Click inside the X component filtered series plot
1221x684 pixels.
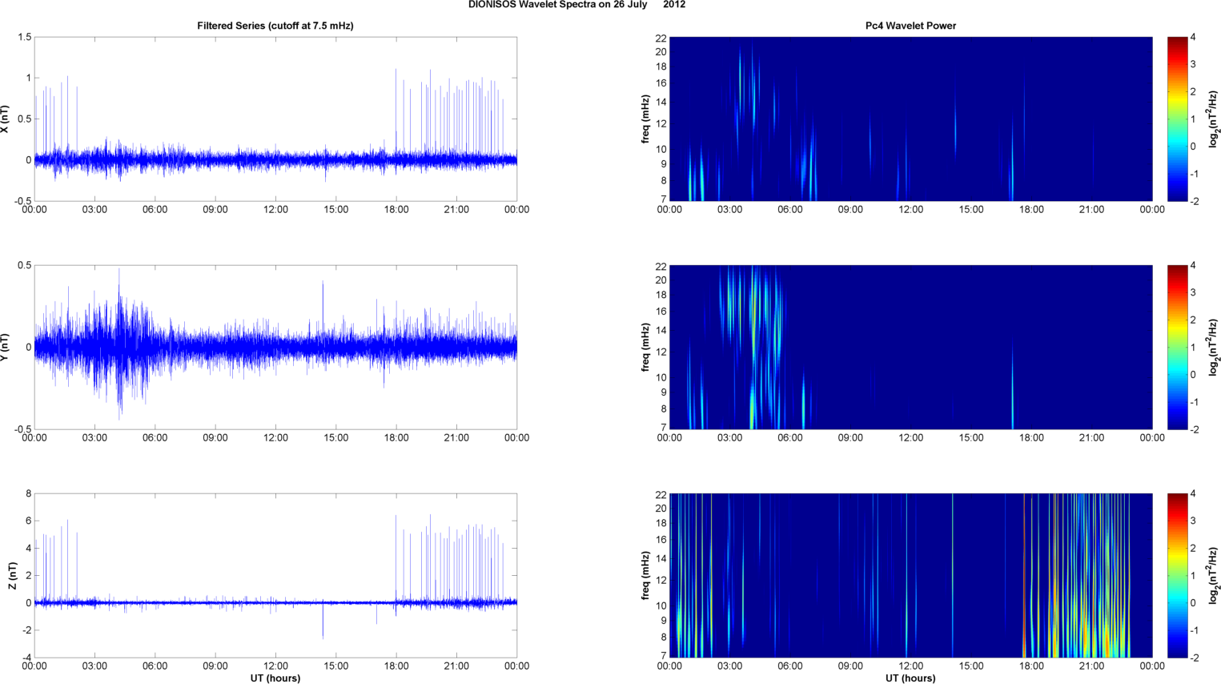[275, 119]
